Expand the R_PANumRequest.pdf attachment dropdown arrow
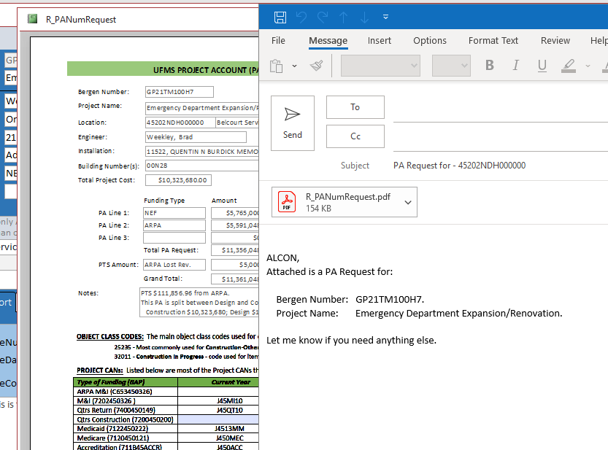608x450 pixels. [x=407, y=203]
